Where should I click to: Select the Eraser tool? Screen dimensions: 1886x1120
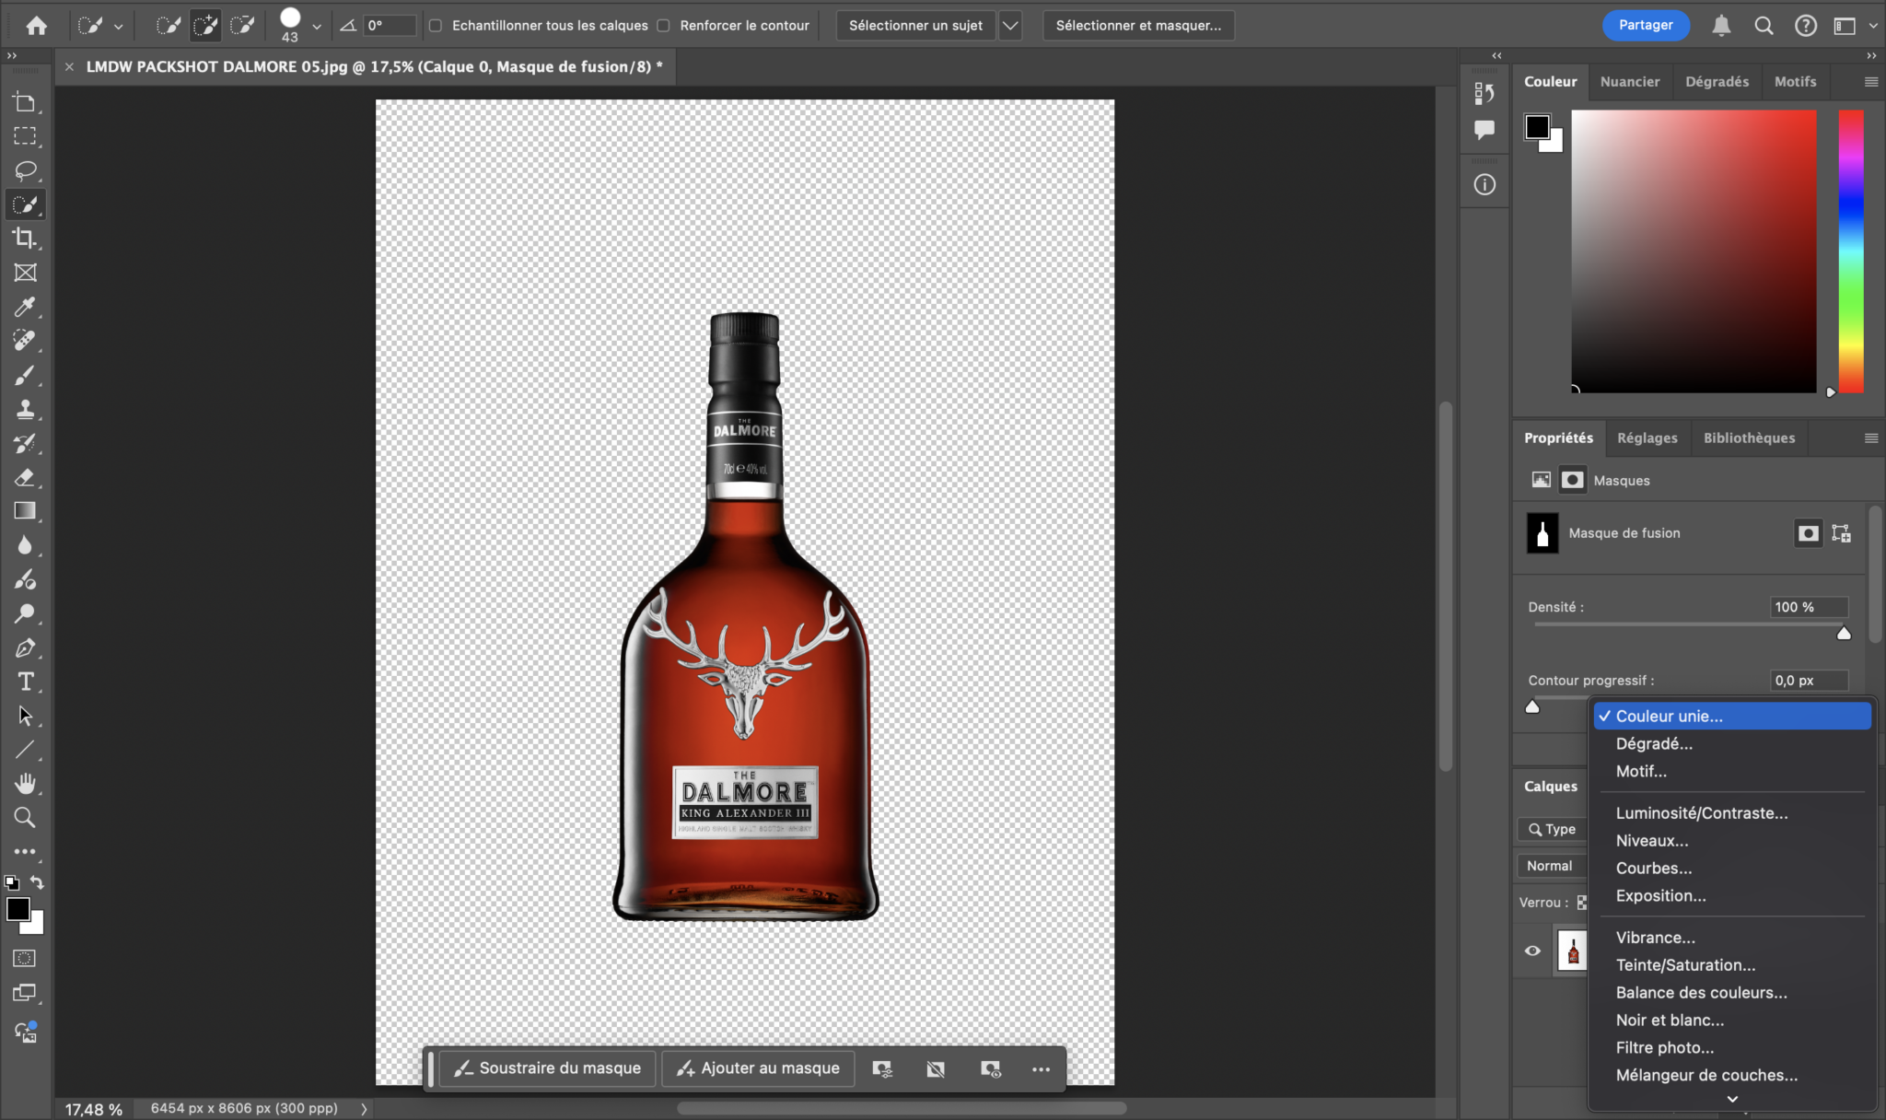tap(26, 477)
